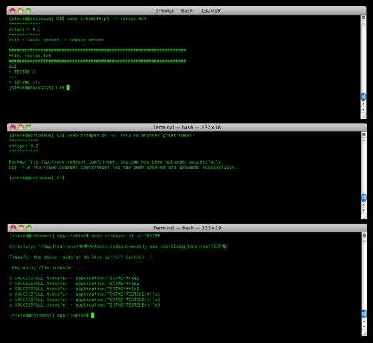373x343 pixels.
Task: Click the title of the sitediff terminal window
Action: (x=186, y=11)
